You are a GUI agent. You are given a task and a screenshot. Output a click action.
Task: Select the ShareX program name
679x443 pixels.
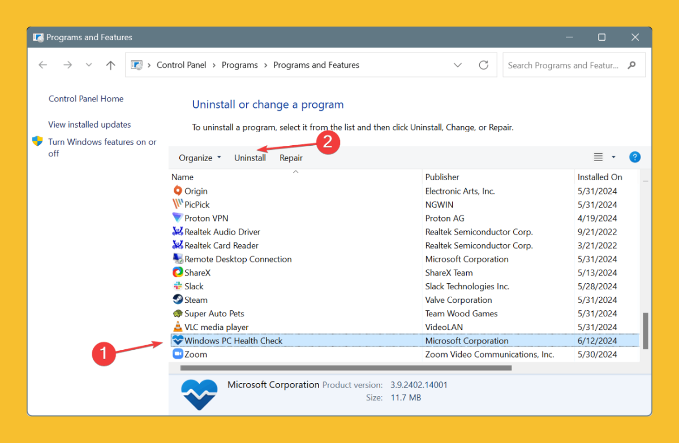point(197,272)
